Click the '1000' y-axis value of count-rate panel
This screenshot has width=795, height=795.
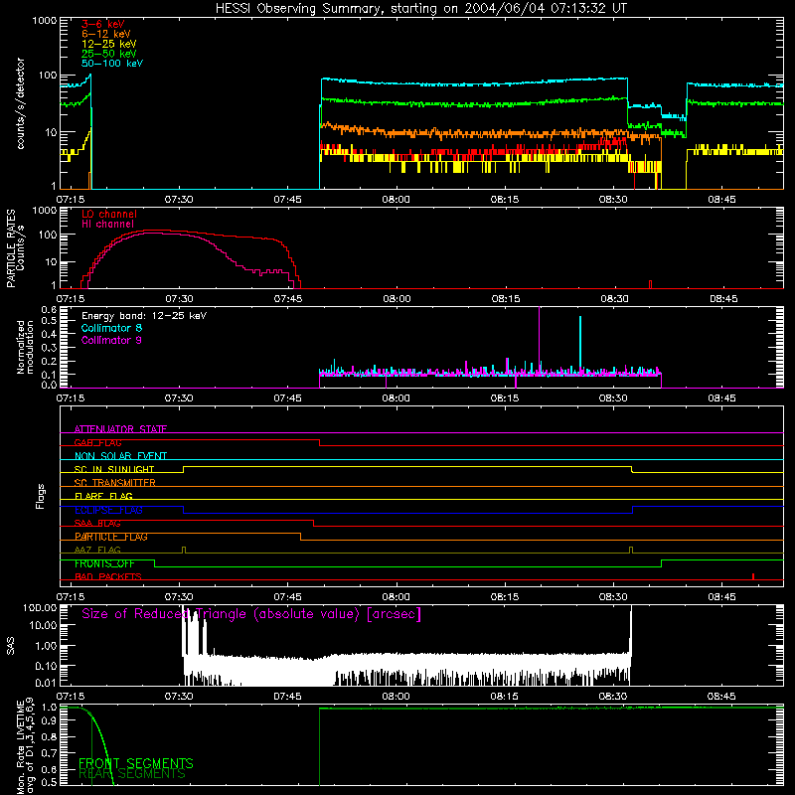(x=45, y=21)
